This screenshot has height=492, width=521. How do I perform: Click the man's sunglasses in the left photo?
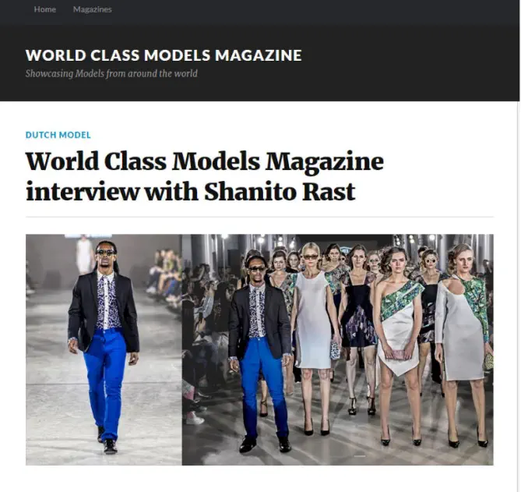[105, 252]
